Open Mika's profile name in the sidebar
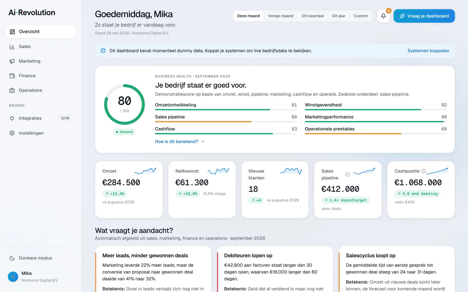Screen dimensions: 468x292 click(27, 273)
